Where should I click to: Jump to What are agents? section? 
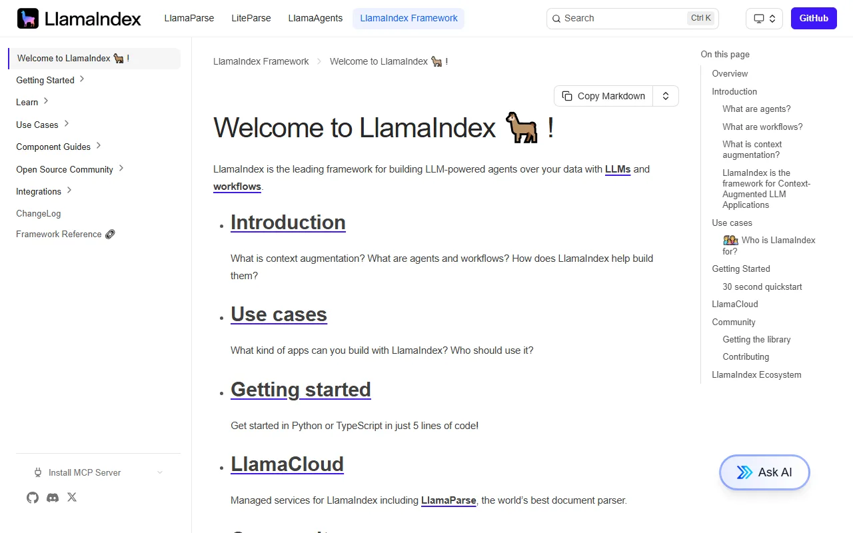click(x=756, y=109)
